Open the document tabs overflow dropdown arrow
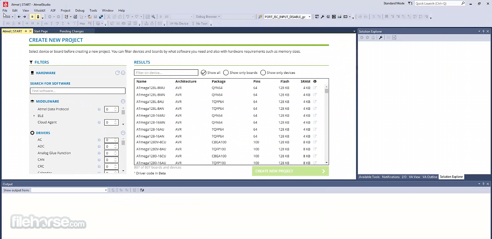Image resolution: width=492 pixels, height=239 pixels. [x=354, y=31]
